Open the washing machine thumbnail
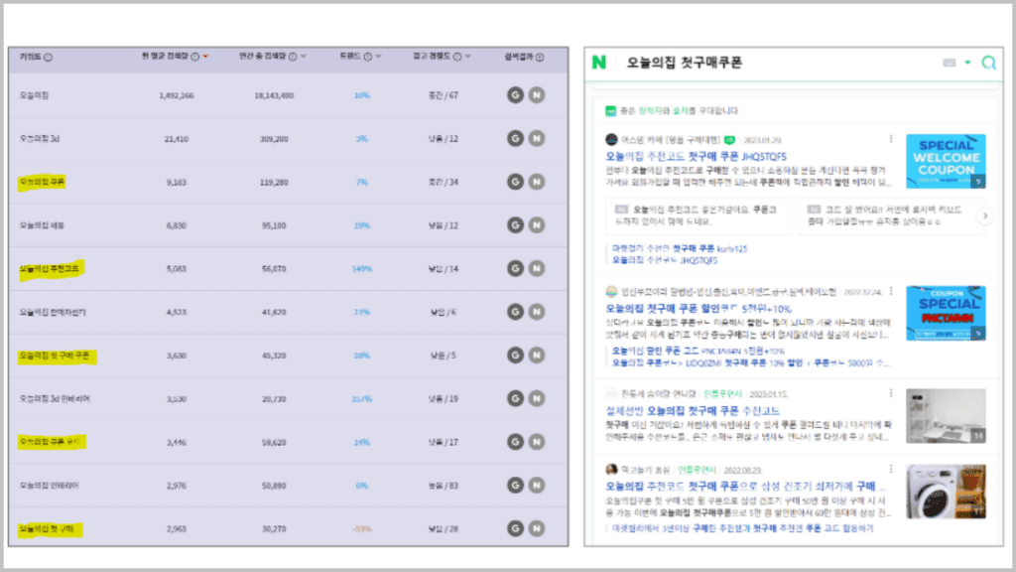The width and height of the screenshot is (1016, 572). [x=946, y=491]
